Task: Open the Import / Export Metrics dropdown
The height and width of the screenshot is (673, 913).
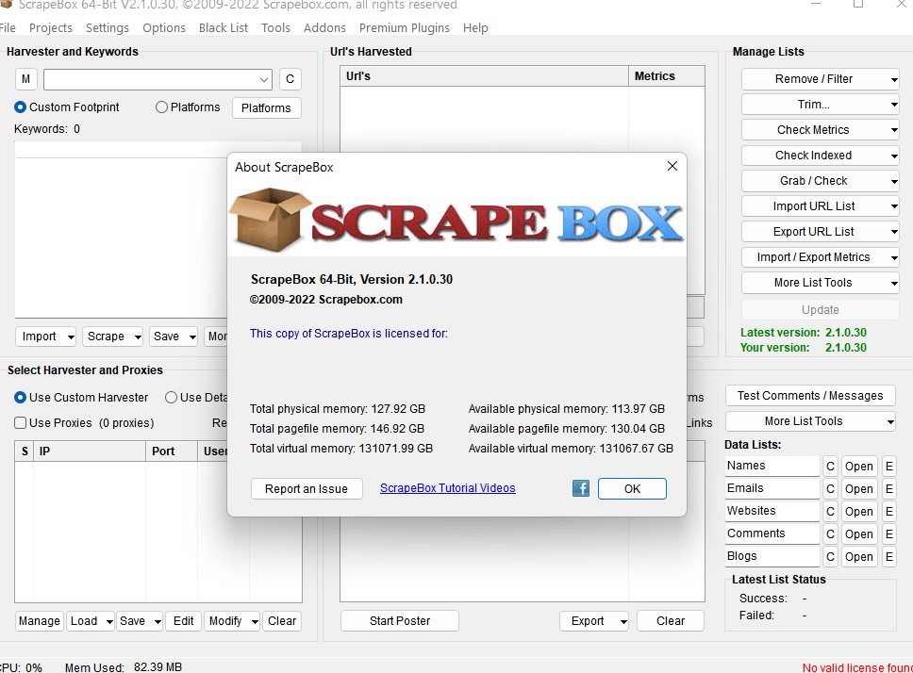Action: pos(820,257)
